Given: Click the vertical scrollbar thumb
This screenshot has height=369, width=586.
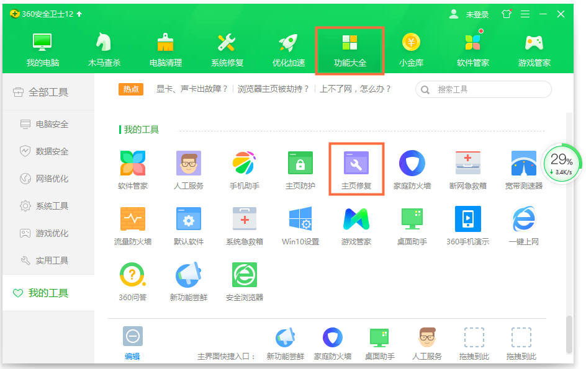Looking at the screenshot, I should pyautogui.click(x=569, y=334).
